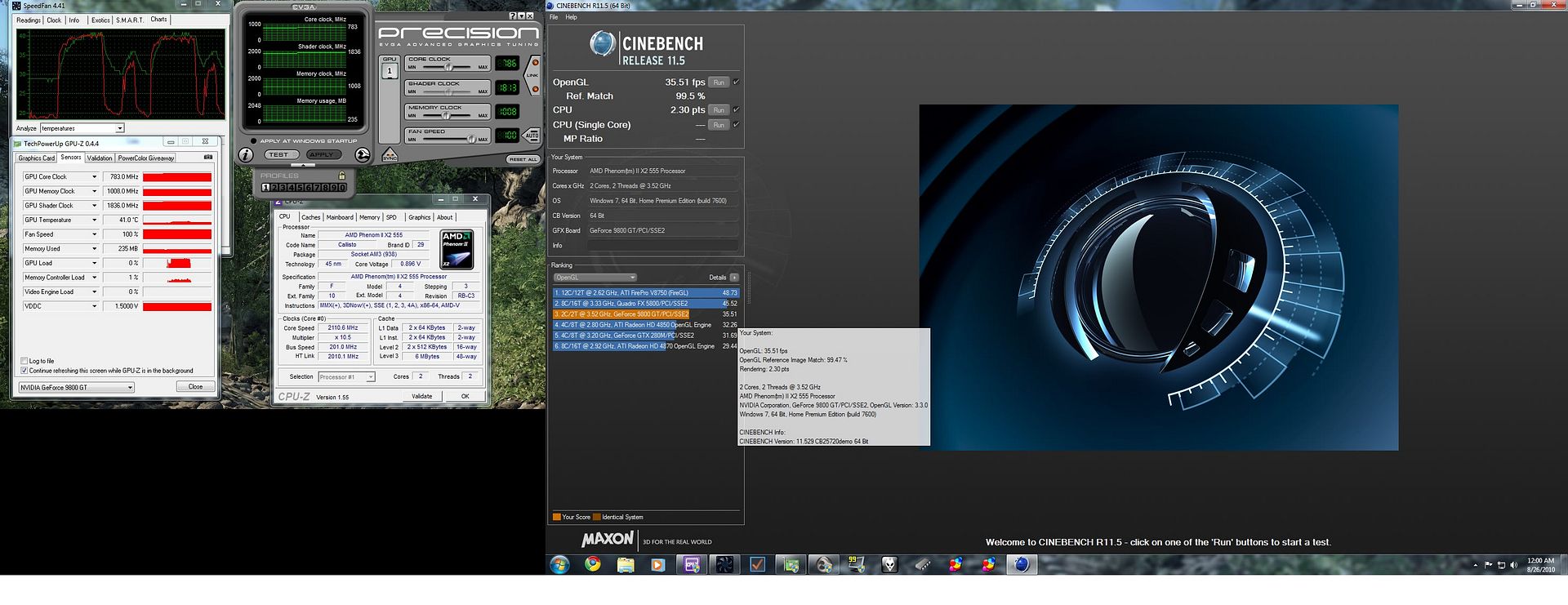
Task: Click the Sync icon in EVGA Precision
Action: point(390,154)
